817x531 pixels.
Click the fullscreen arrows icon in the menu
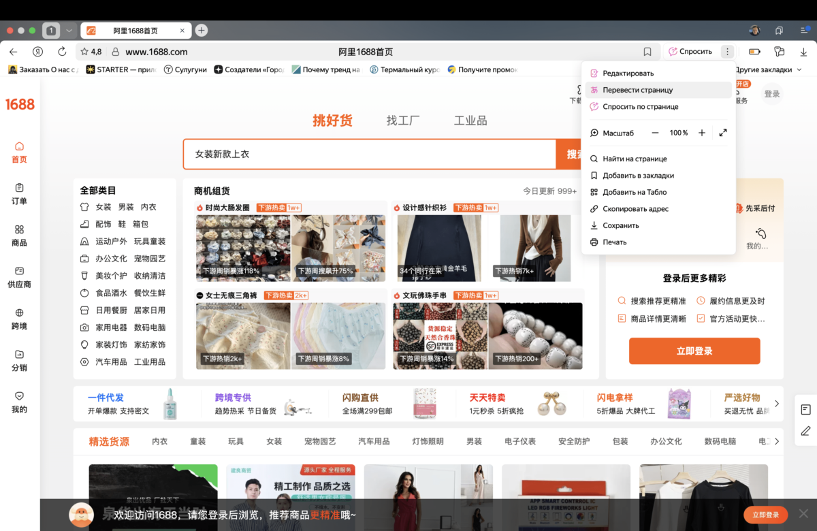tap(723, 133)
